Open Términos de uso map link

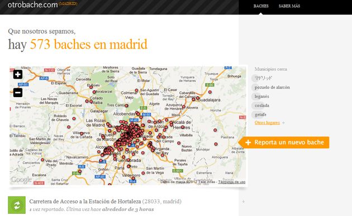232,182
